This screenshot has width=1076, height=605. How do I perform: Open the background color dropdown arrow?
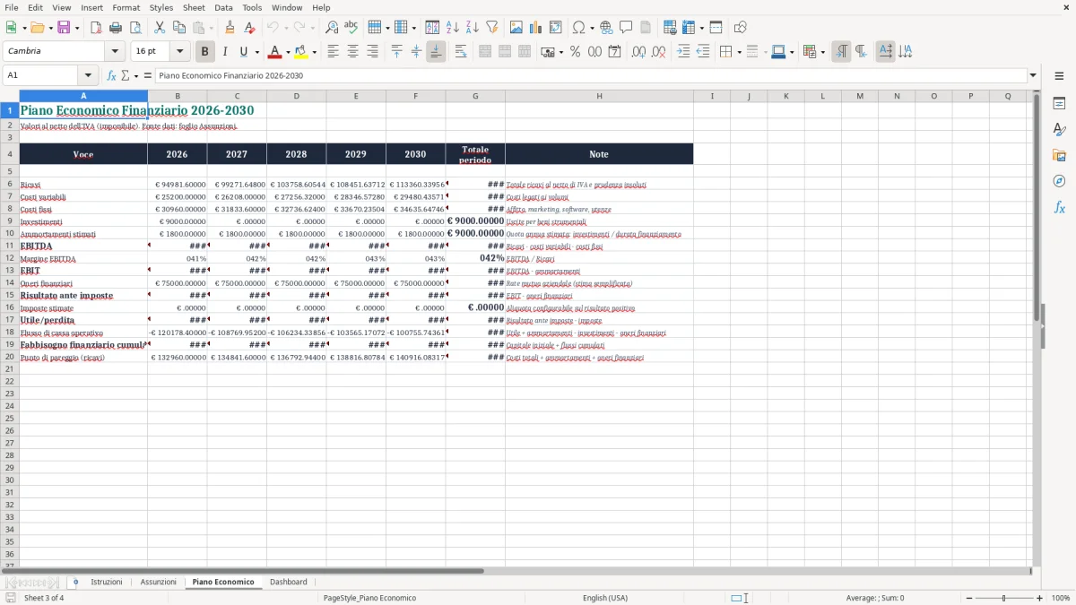314,52
